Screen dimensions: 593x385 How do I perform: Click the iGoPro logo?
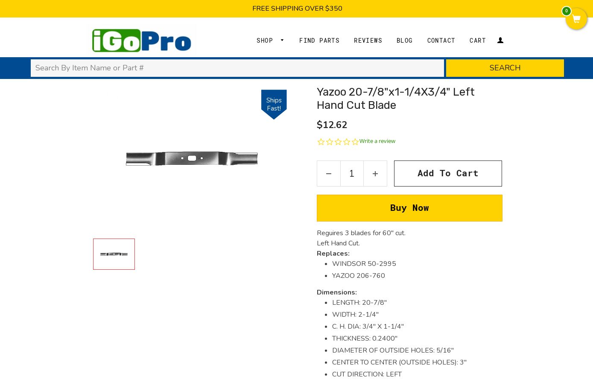pos(142,41)
